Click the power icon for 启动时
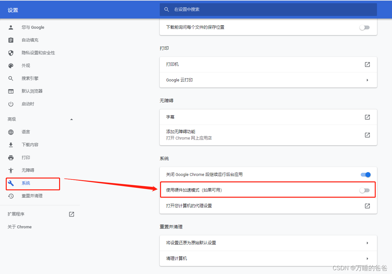The width and height of the screenshot is (392, 274). click(11, 104)
